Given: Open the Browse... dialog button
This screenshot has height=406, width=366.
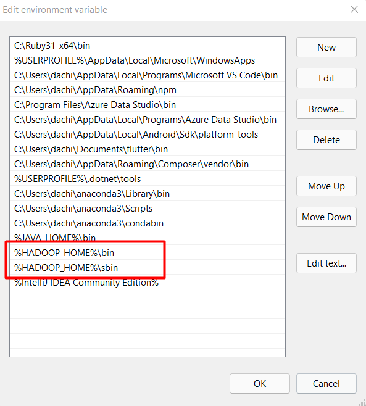Looking at the screenshot, I should tap(326, 109).
